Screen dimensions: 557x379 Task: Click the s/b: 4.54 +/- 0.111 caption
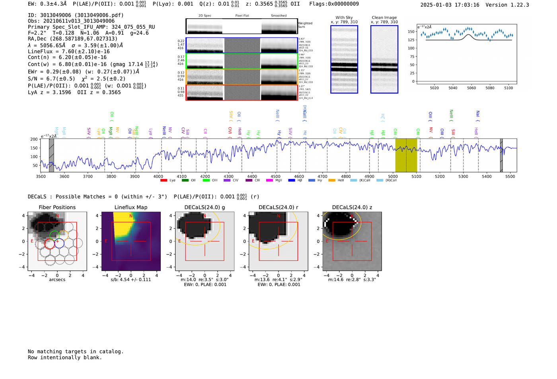click(x=131, y=280)
